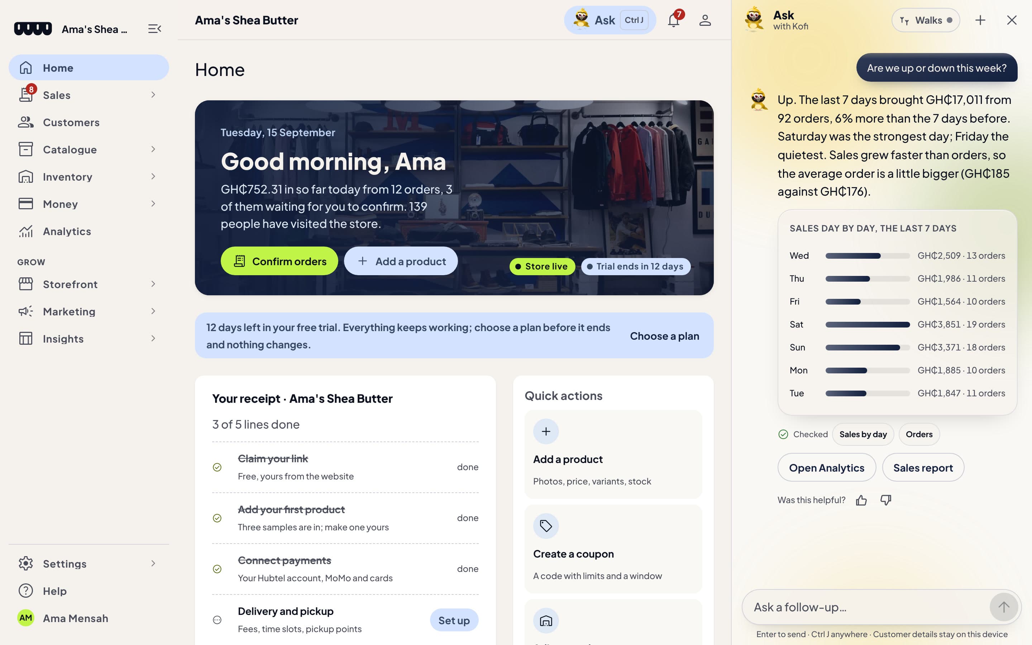This screenshot has width=1032, height=645.
Task: Close the Ask with Kofi panel
Action: (1012, 20)
